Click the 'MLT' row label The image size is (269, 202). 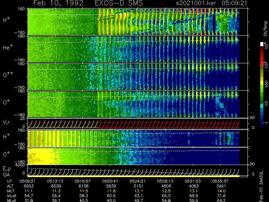[x=11, y=191]
